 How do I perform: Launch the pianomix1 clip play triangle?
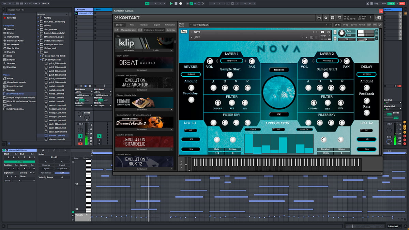point(76,13)
